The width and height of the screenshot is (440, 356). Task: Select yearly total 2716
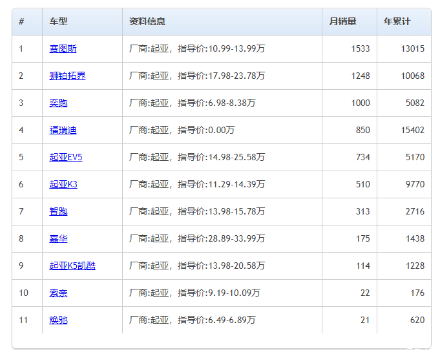click(415, 211)
